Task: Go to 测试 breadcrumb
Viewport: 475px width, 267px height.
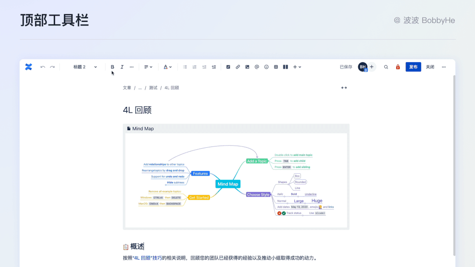Action: [153, 88]
